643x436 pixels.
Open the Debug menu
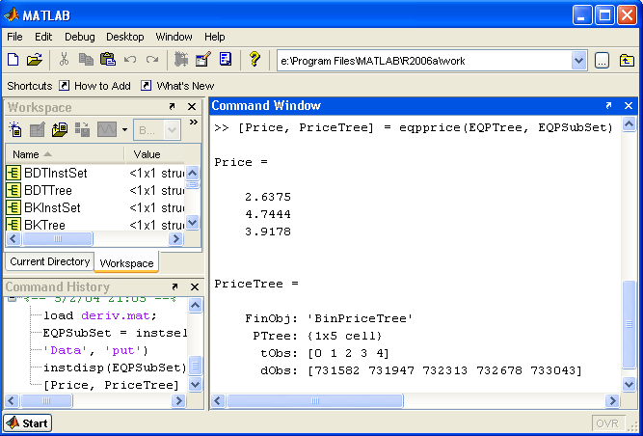pos(80,37)
